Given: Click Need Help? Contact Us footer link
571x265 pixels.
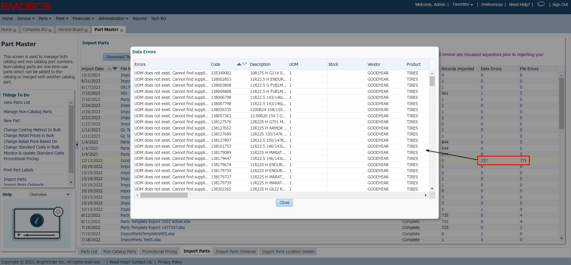Looking at the screenshot, I should [x=131, y=262].
